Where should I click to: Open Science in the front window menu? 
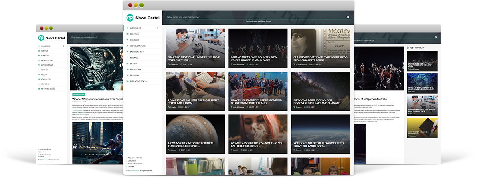pos(143,58)
